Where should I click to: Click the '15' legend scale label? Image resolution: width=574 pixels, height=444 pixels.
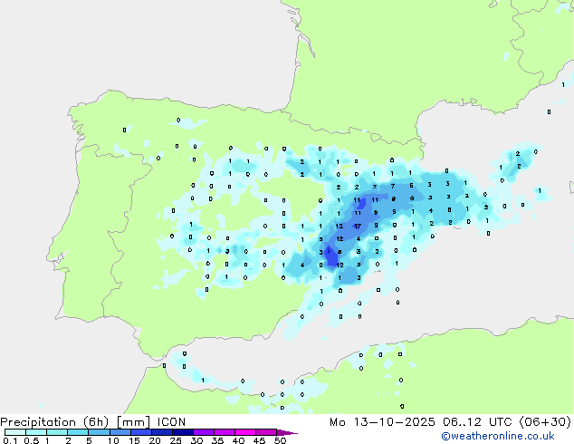pos(134,440)
